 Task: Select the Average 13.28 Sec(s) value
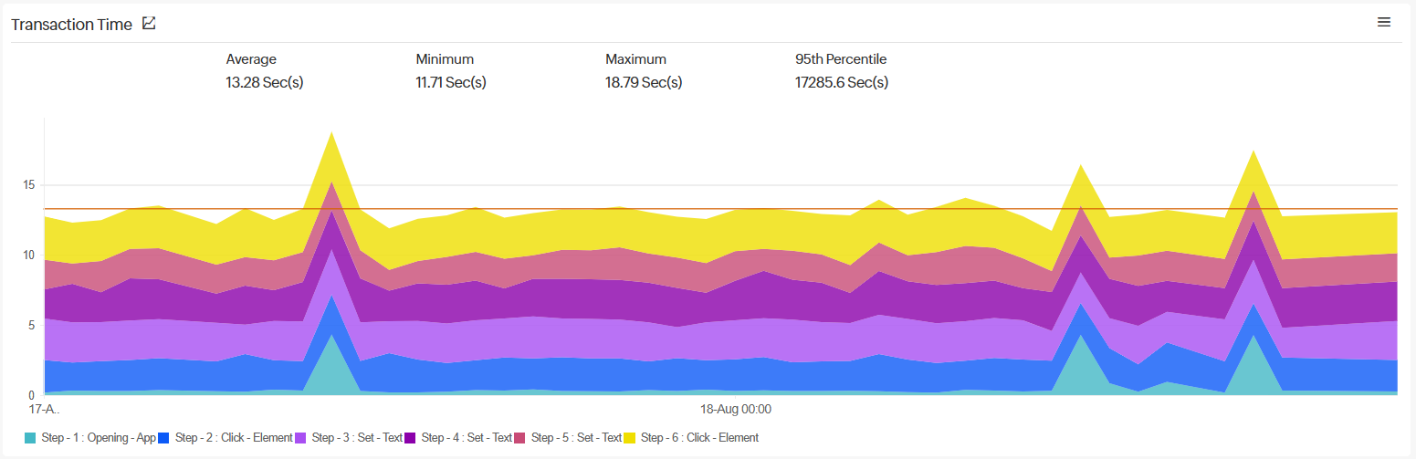click(x=265, y=83)
